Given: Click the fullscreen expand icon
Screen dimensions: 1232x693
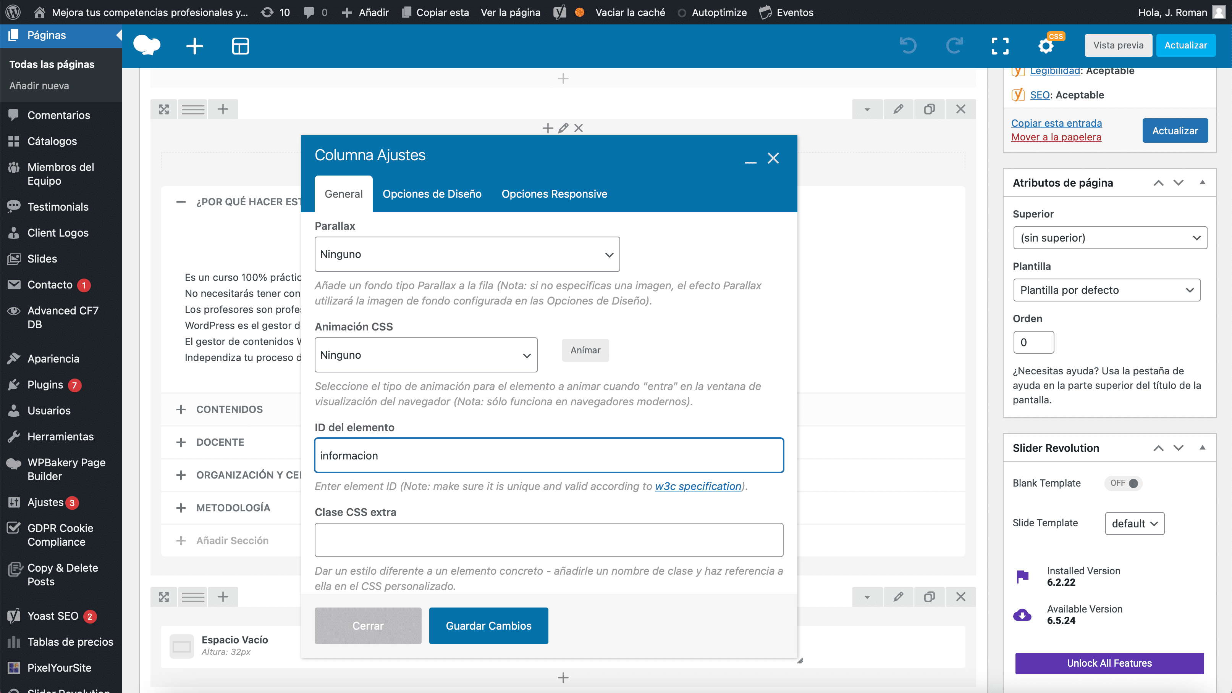Looking at the screenshot, I should (x=1001, y=46).
